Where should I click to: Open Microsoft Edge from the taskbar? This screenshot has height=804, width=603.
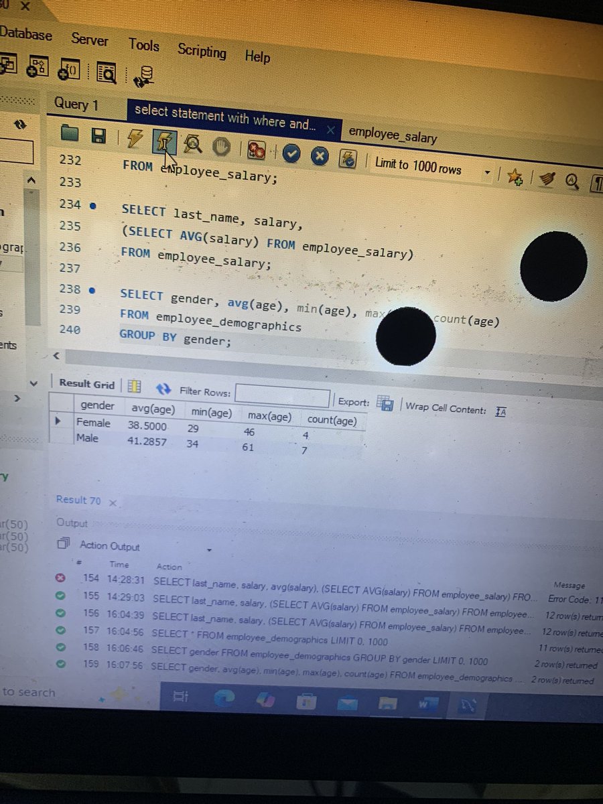point(224,698)
